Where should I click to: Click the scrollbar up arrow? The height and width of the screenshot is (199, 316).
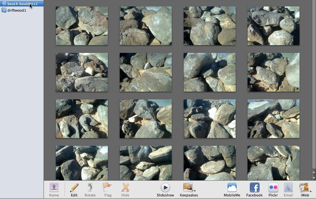click(314, 172)
